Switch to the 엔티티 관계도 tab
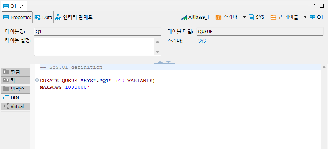 tap(74, 17)
